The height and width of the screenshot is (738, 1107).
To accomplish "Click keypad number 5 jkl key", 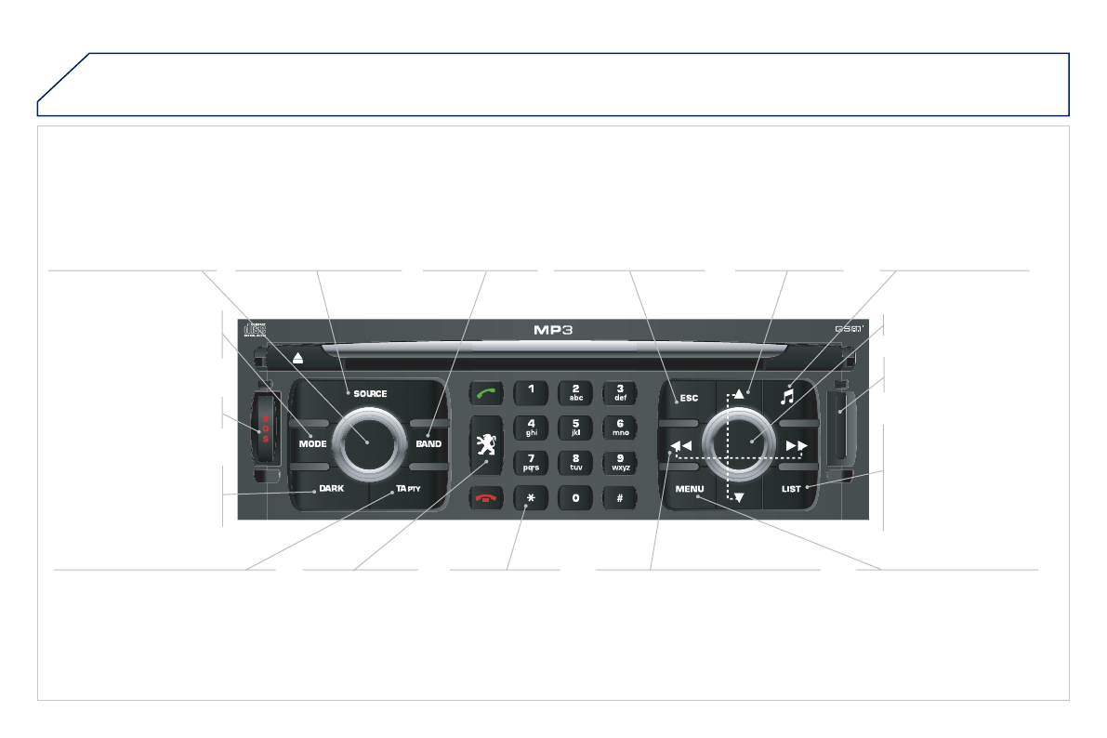I will point(575,428).
